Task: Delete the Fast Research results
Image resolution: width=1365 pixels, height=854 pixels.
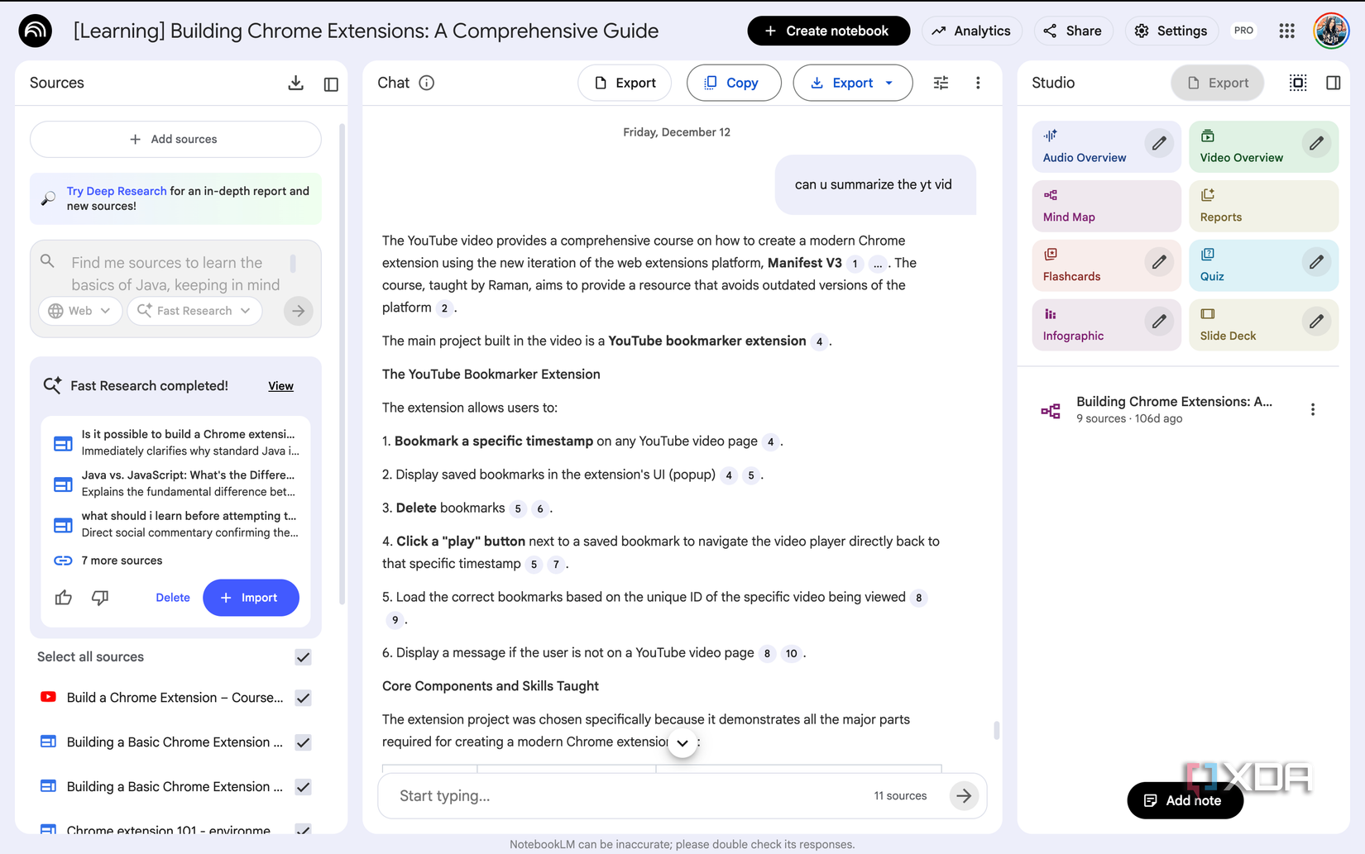Action: 173,598
